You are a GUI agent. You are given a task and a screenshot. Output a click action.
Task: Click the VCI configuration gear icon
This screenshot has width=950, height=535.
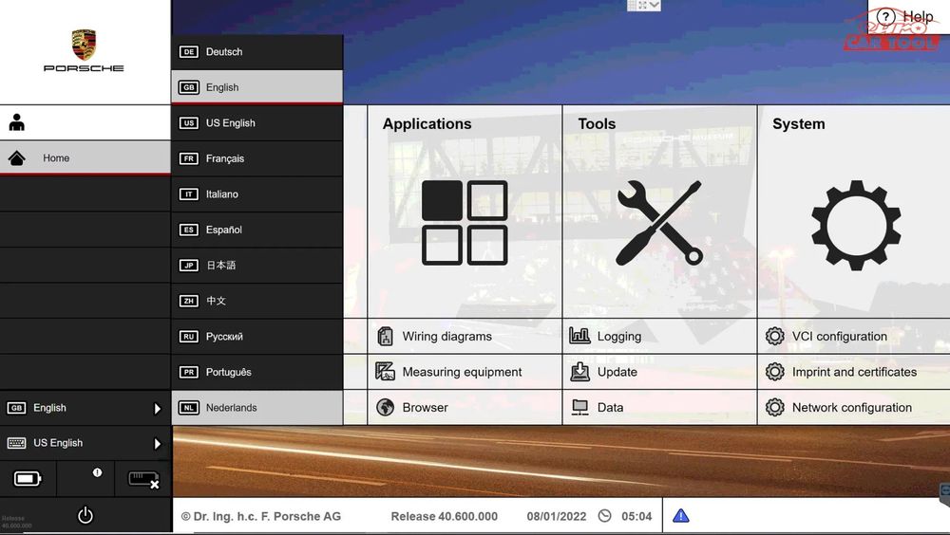[775, 336]
